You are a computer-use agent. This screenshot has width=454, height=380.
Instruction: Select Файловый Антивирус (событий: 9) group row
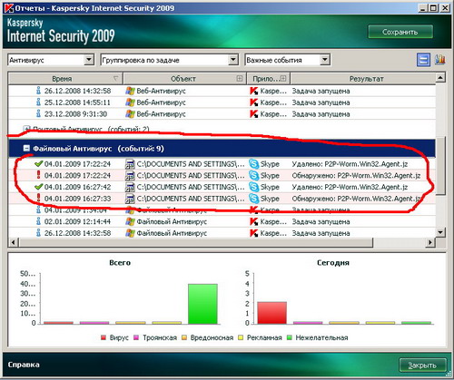click(x=222, y=148)
